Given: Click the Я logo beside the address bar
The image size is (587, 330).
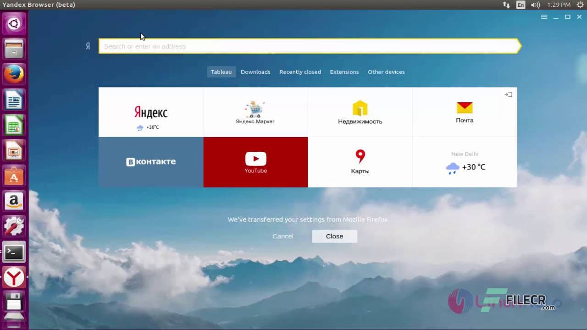Looking at the screenshot, I should tap(88, 46).
